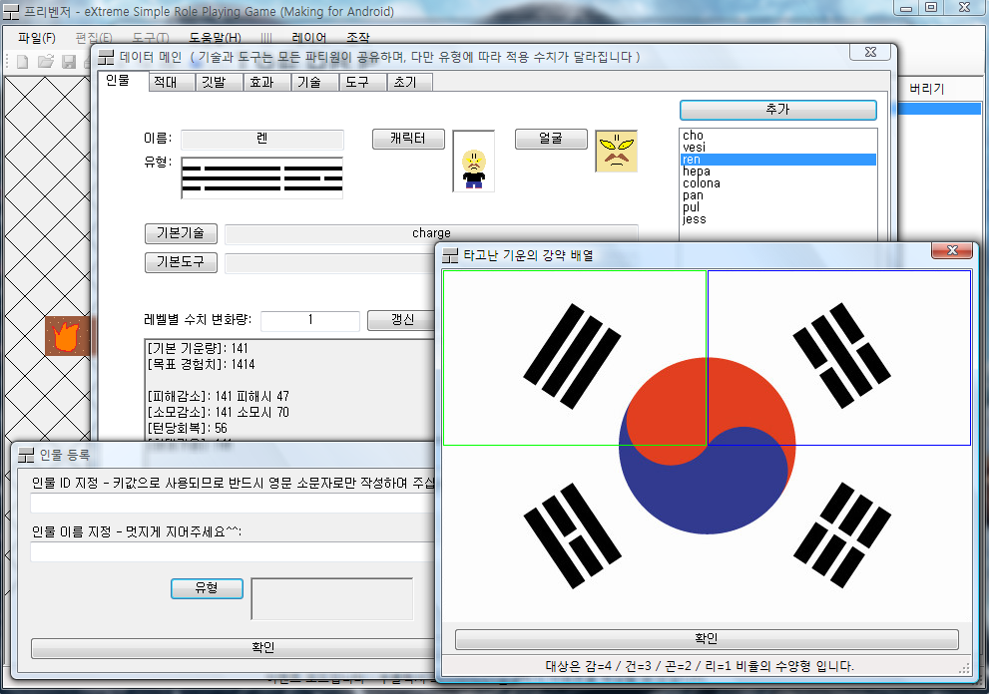This screenshot has height=694, width=989.
Task: Click the 인물 등록 window title icon
Action: tap(26, 455)
